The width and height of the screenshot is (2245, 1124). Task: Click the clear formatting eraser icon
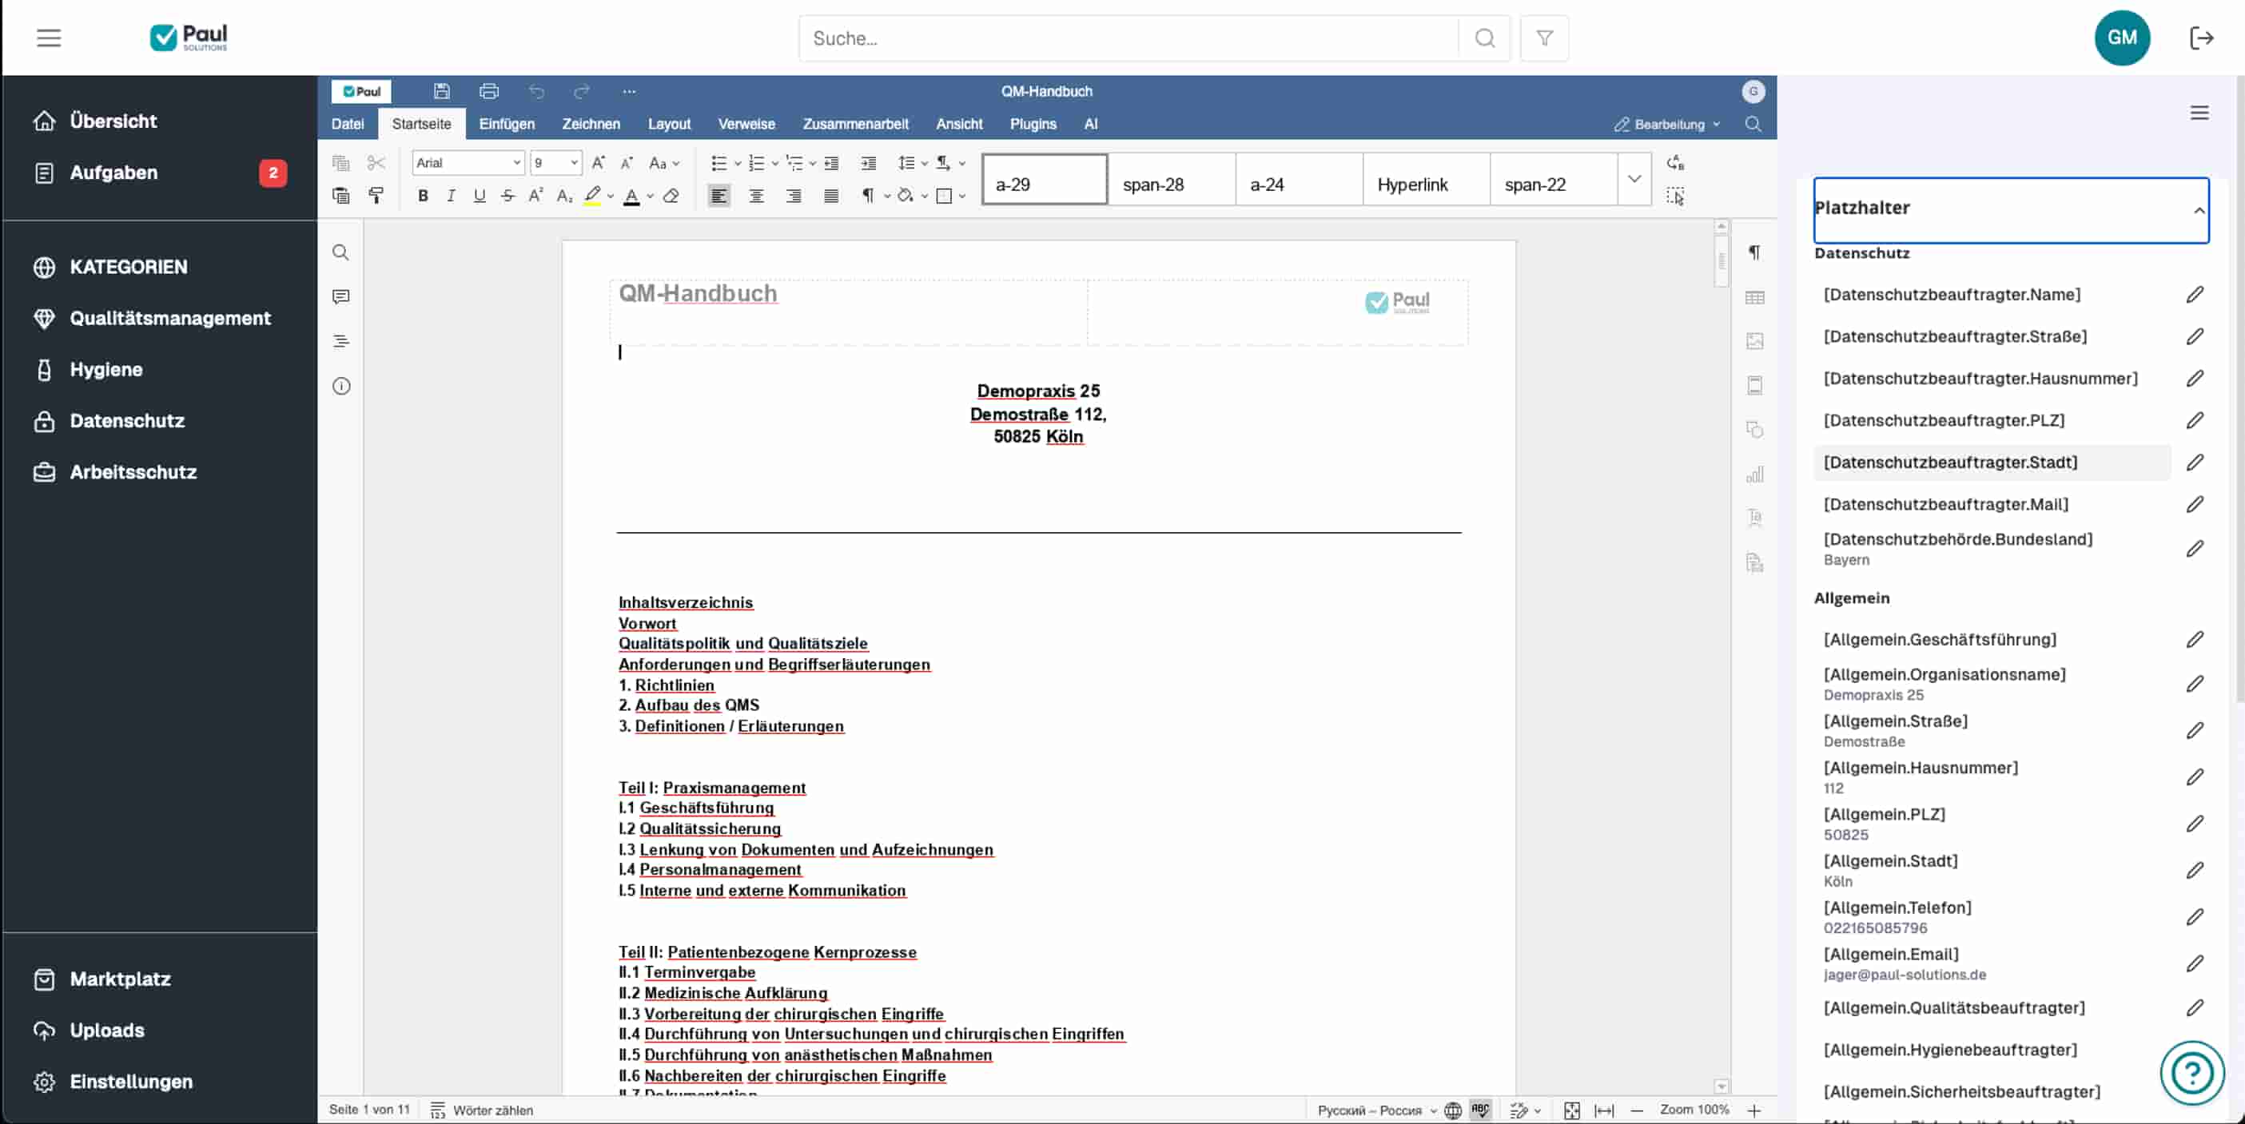671,196
